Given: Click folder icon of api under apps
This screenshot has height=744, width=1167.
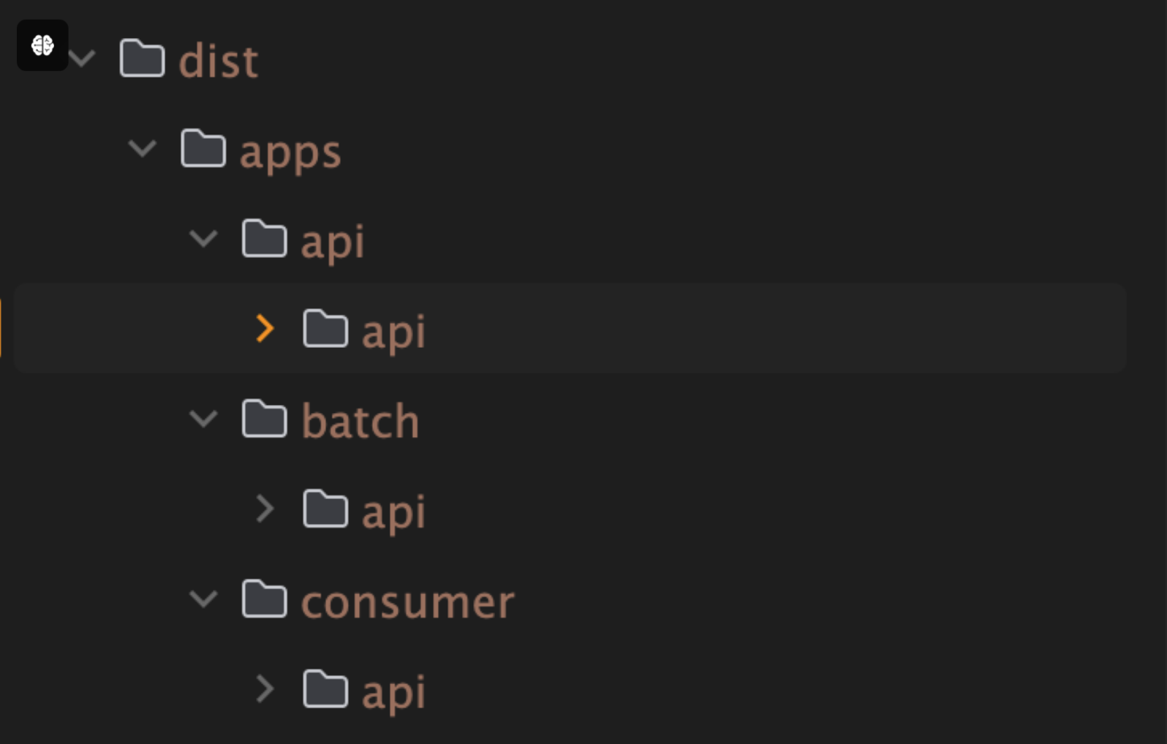Looking at the screenshot, I should [x=264, y=238].
